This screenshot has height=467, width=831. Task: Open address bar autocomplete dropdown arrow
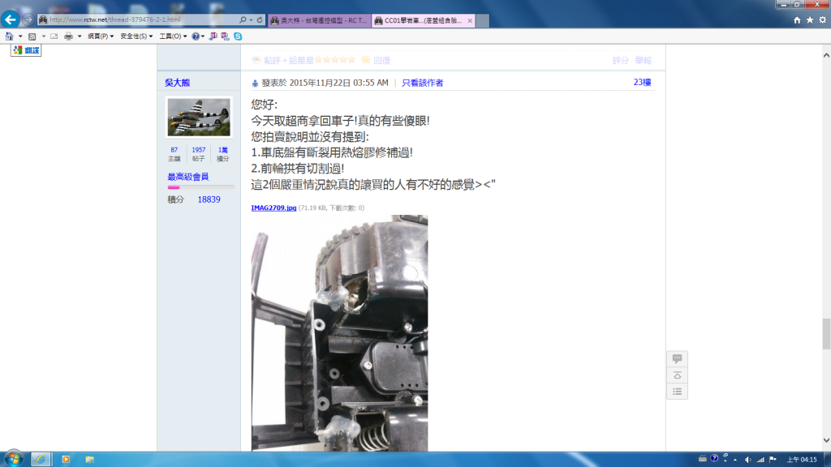251,19
